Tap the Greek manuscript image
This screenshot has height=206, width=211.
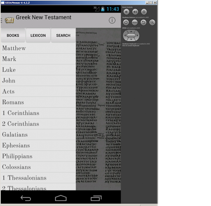pyautogui.click(x=98, y=109)
